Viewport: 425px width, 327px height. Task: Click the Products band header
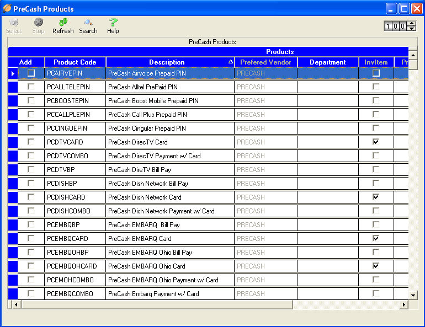(208, 51)
